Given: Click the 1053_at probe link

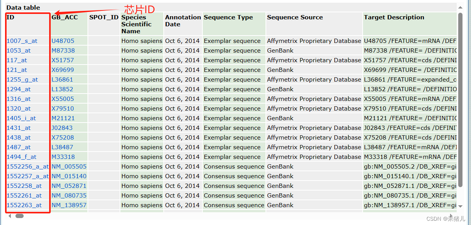Looking at the screenshot, I should pyautogui.click(x=19, y=51).
